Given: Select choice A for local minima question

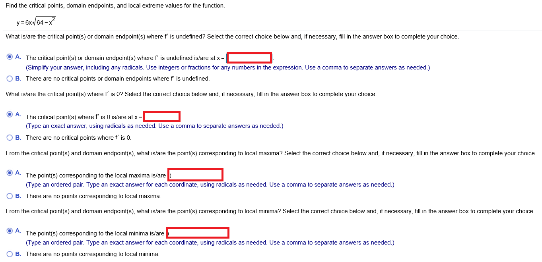Looking at the screenshot, I should pos(10,229).
